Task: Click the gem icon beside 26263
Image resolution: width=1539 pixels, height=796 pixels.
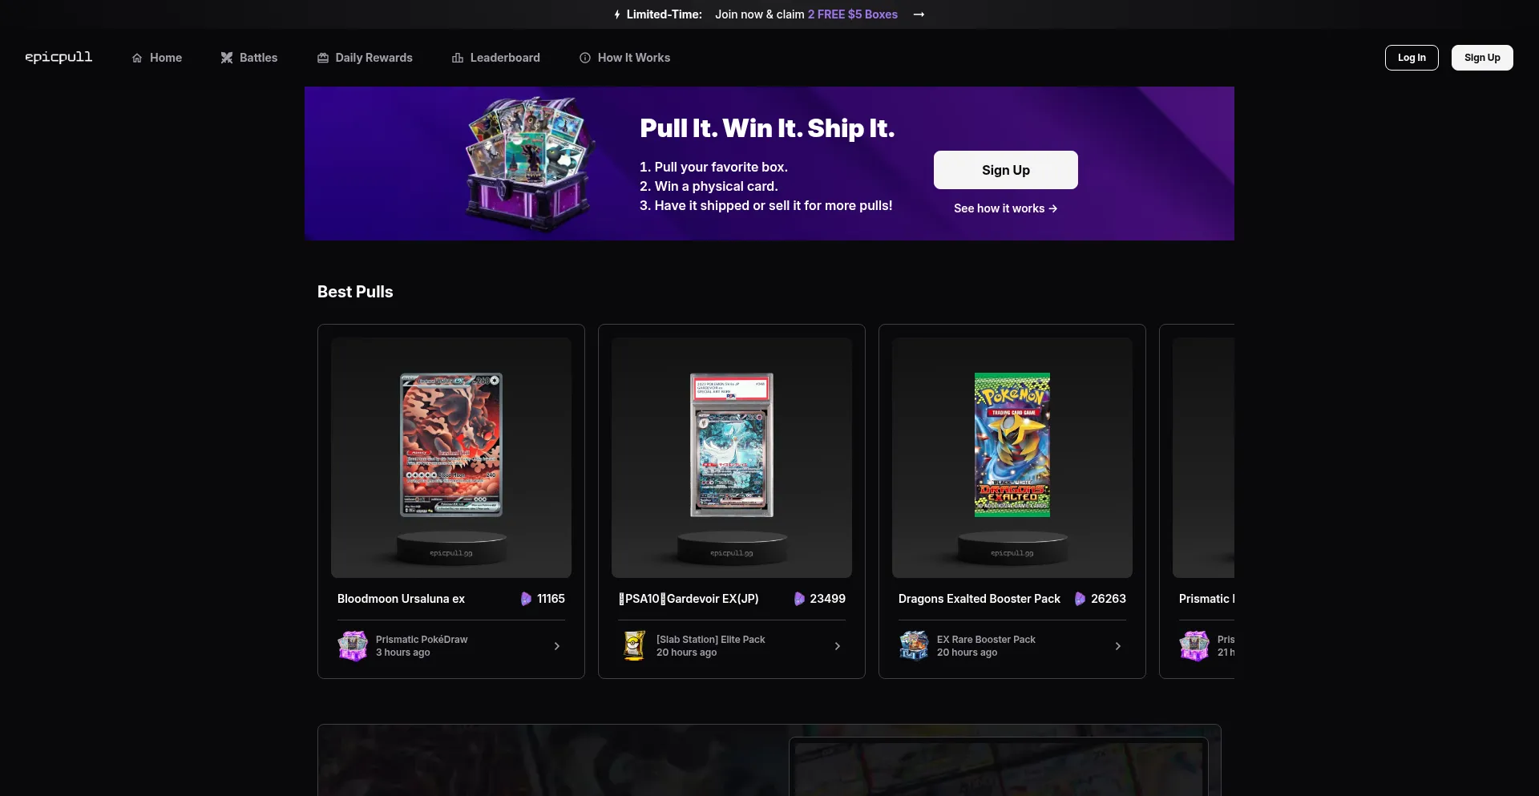Action: [x=1080, y=599]
